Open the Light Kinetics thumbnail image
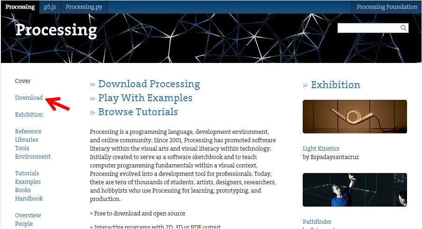The width and height of the screenshot is (422, 229). point(355,117)
